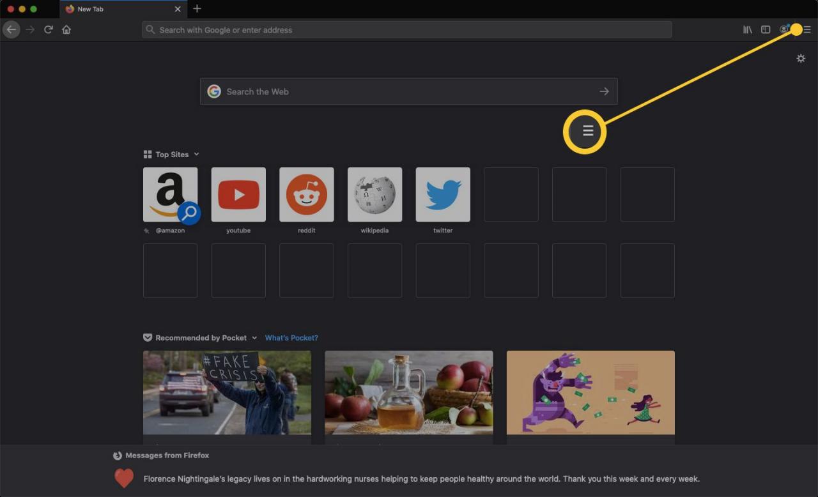Open the purple monster money Pocket story
Viewport: 818px width, 497px height.
coord(590,392)
